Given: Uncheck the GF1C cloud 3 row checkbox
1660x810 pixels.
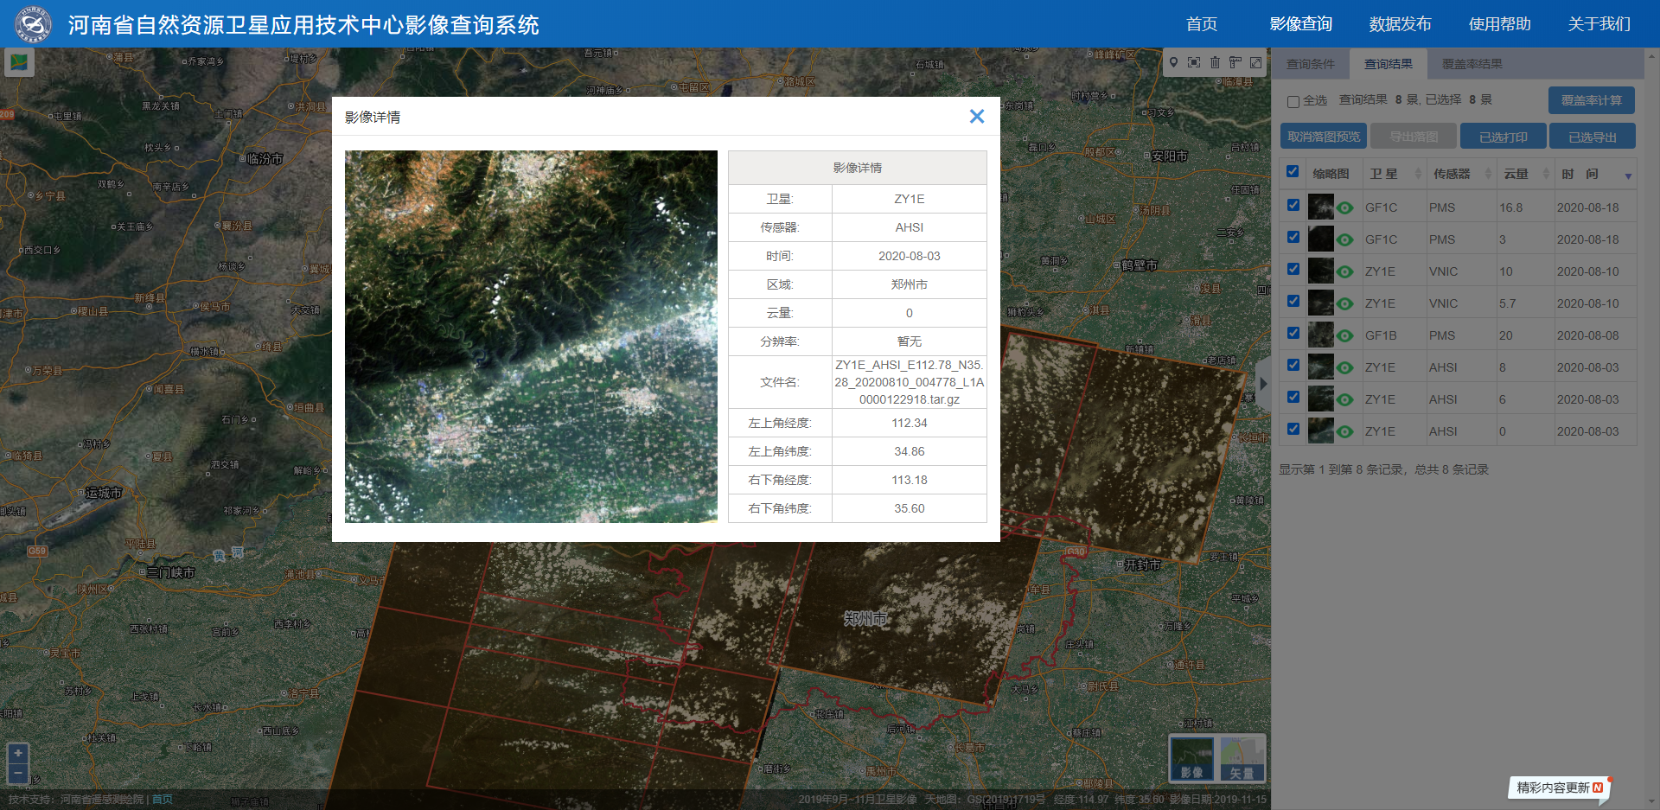Looking at the screenshot, I should coord(1293,237).
